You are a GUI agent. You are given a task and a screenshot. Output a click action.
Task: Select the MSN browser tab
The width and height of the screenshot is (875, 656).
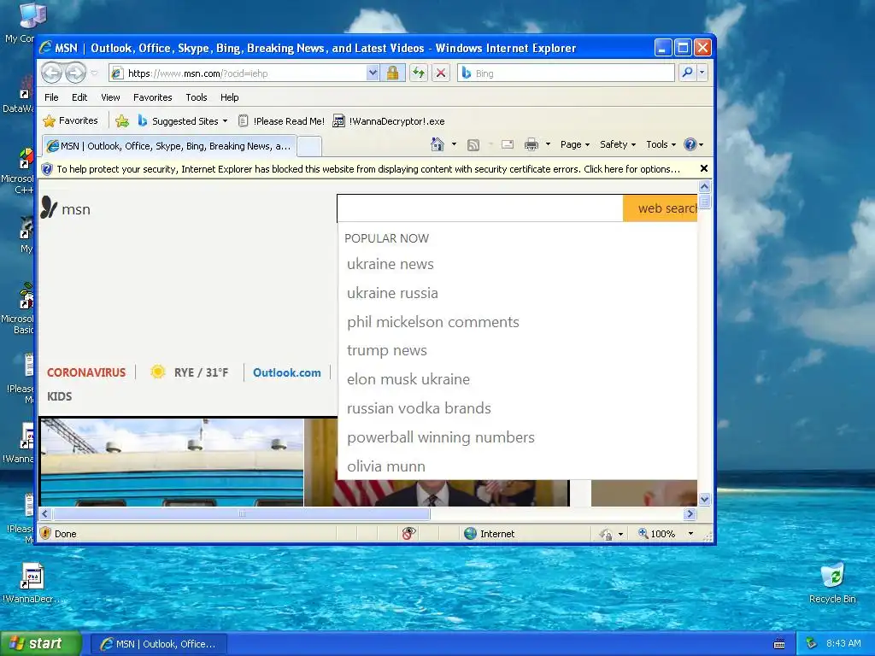pos(168,146)
